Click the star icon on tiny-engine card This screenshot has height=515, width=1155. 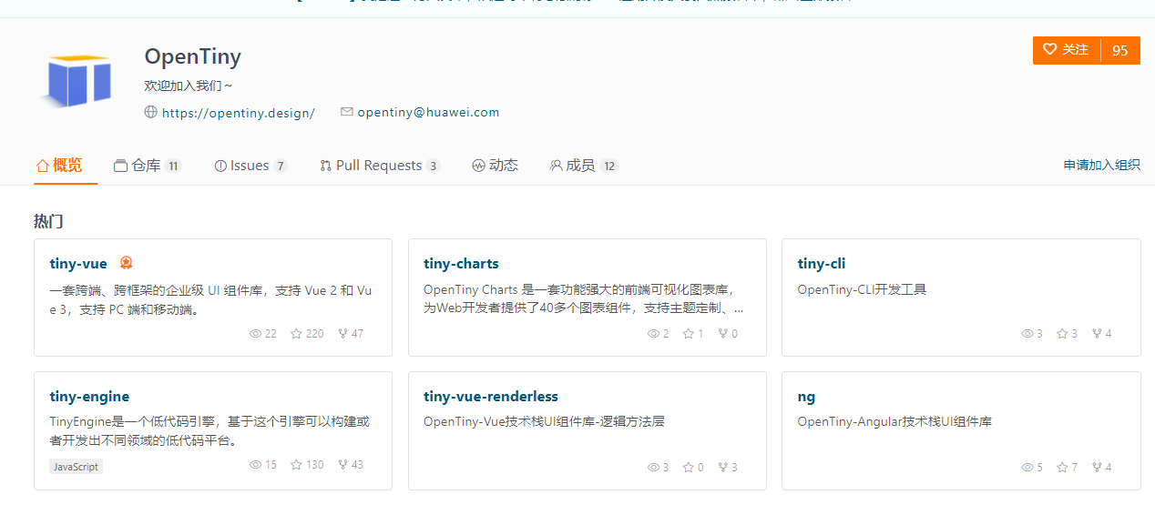(x=296, y=465)
